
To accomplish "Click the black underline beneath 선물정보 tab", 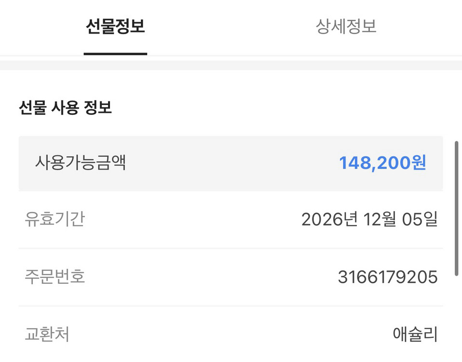I will tap(115, 54).
